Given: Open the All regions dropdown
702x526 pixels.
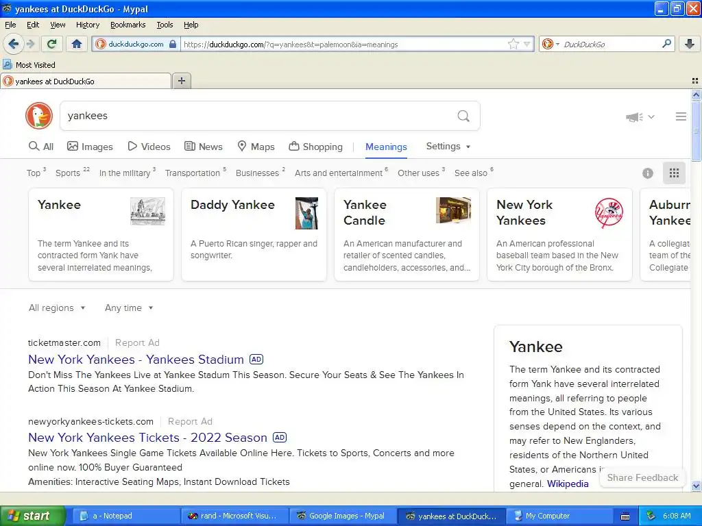Looking at the screenshot, I should point(57,308).
